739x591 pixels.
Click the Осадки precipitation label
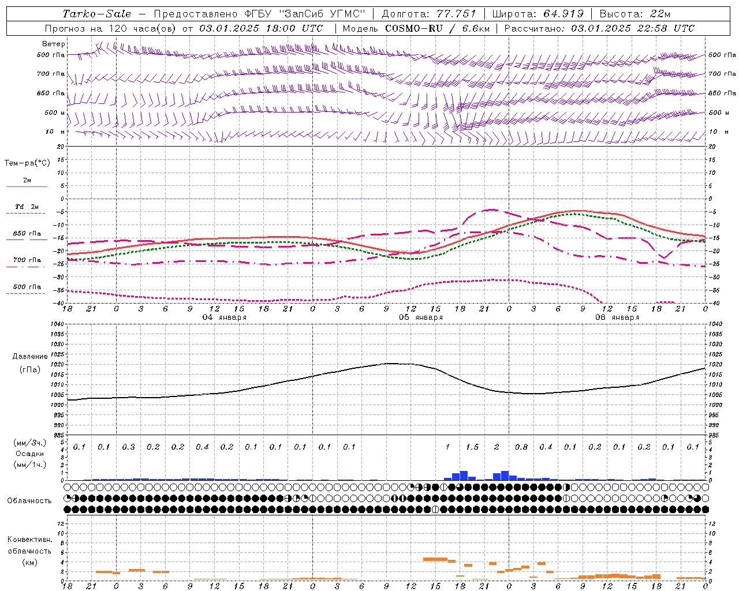click(30, 454)
